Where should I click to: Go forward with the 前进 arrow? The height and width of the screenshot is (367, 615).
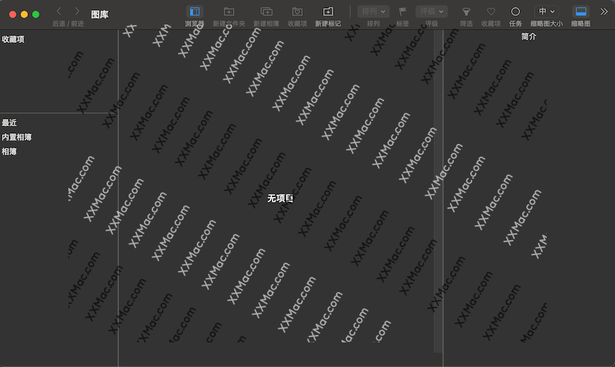pyautogui.click(x=77, y=12)
